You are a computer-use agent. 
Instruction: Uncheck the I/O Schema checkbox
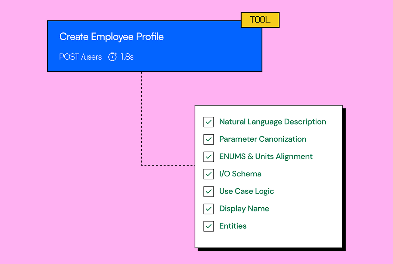208,174
